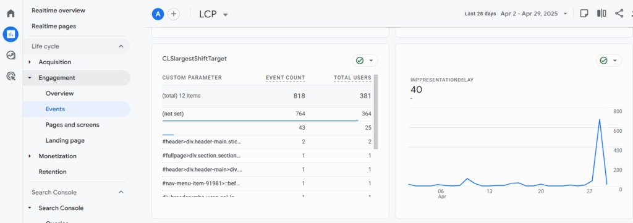
Task: Click the edit comparisons columns icon
Action: pos(601,14)
